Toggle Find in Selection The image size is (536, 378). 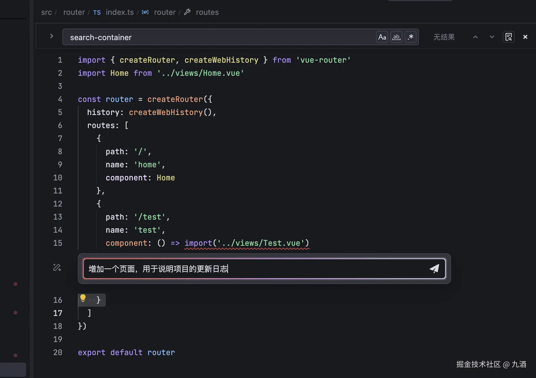coord(509,37)
